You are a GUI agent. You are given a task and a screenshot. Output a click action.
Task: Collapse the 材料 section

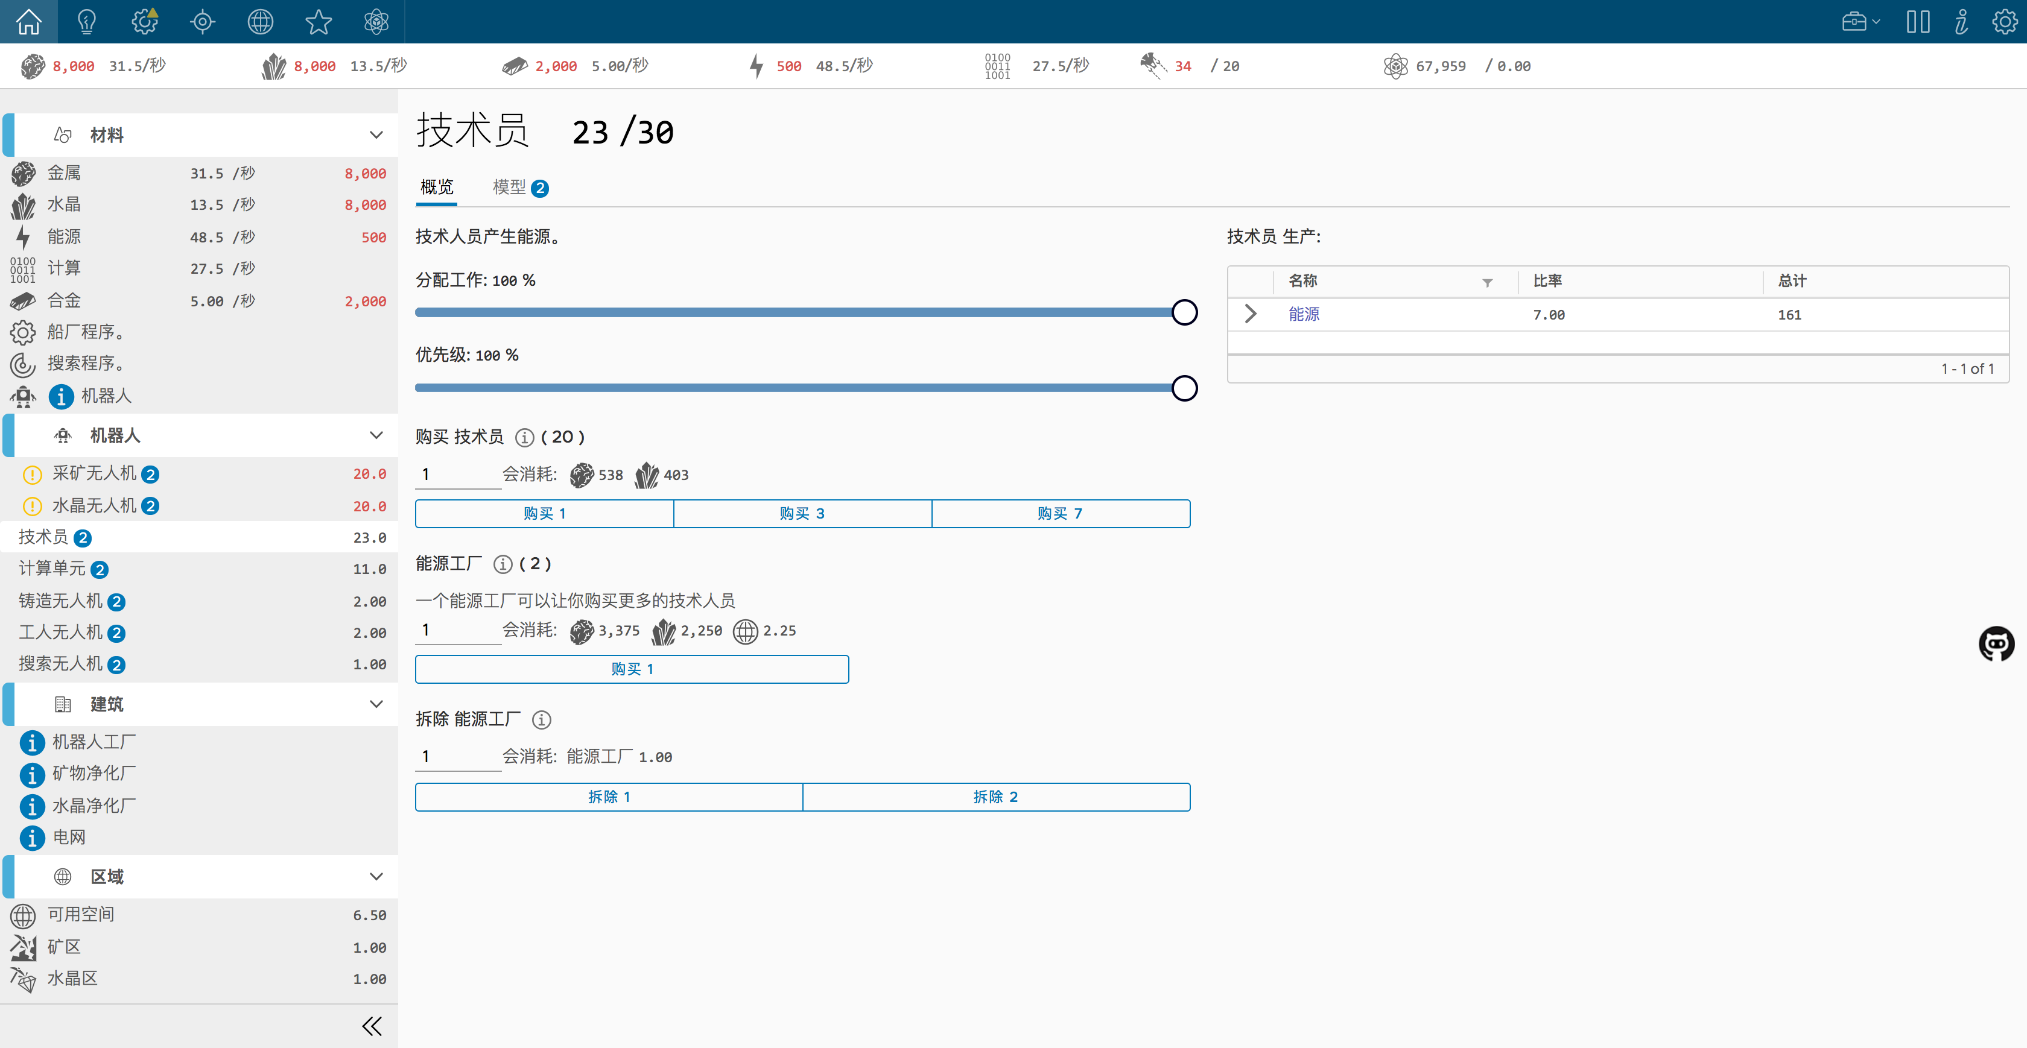pyautogui.click(x=376, y=134)
